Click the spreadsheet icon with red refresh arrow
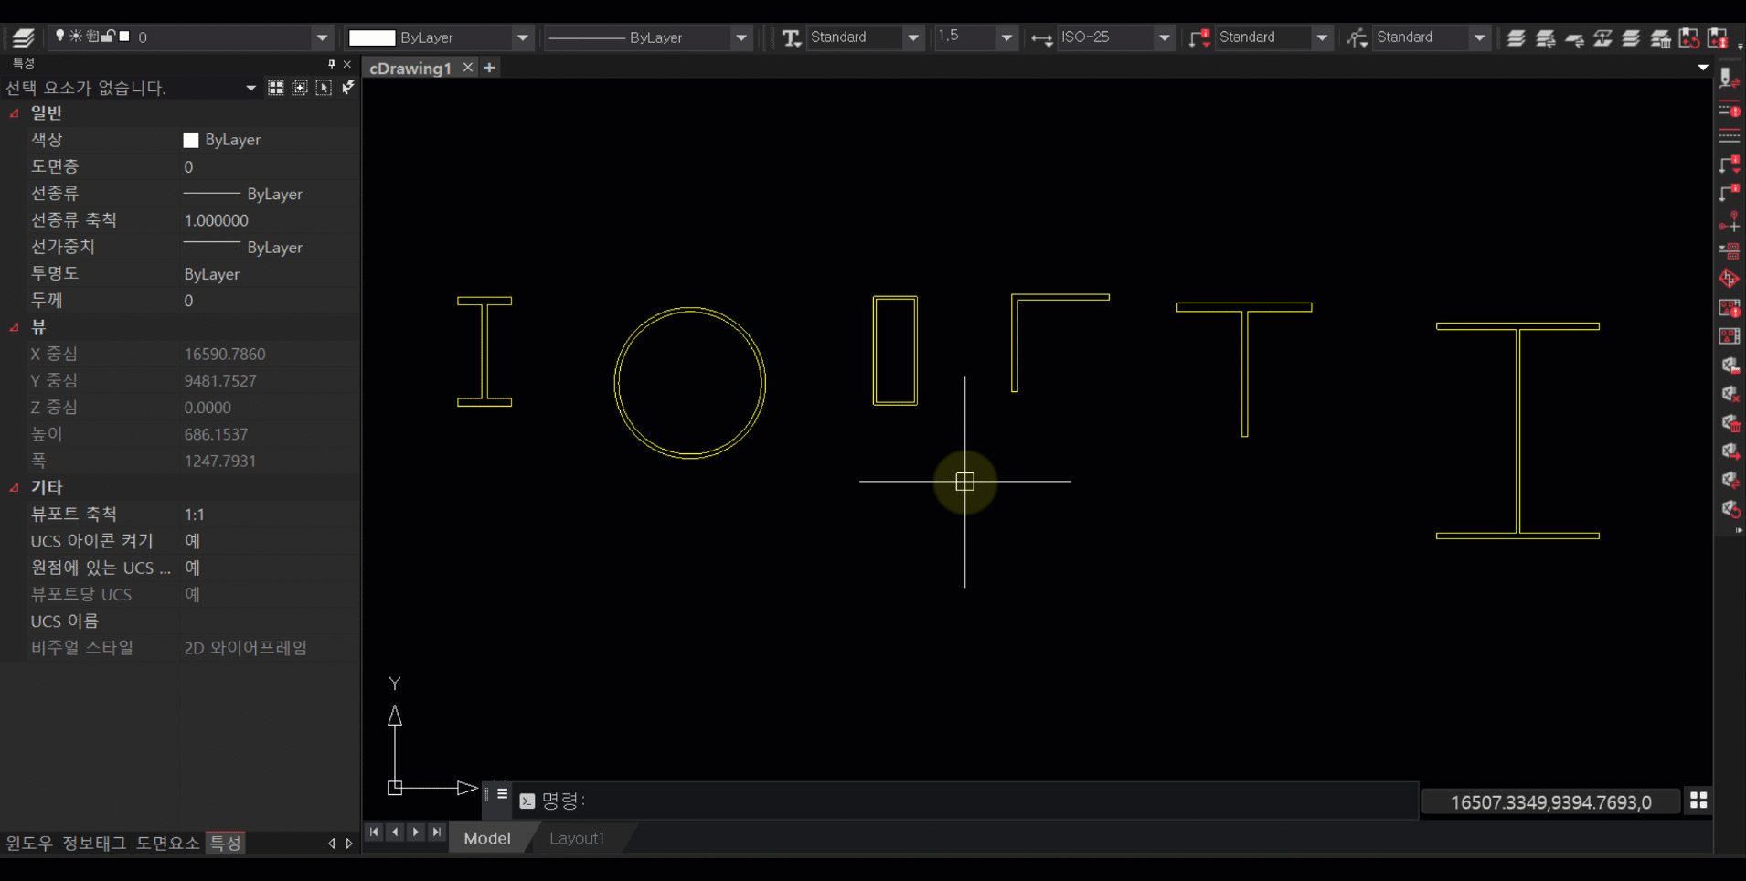 pyautogui.click(x=1729, y=508)
